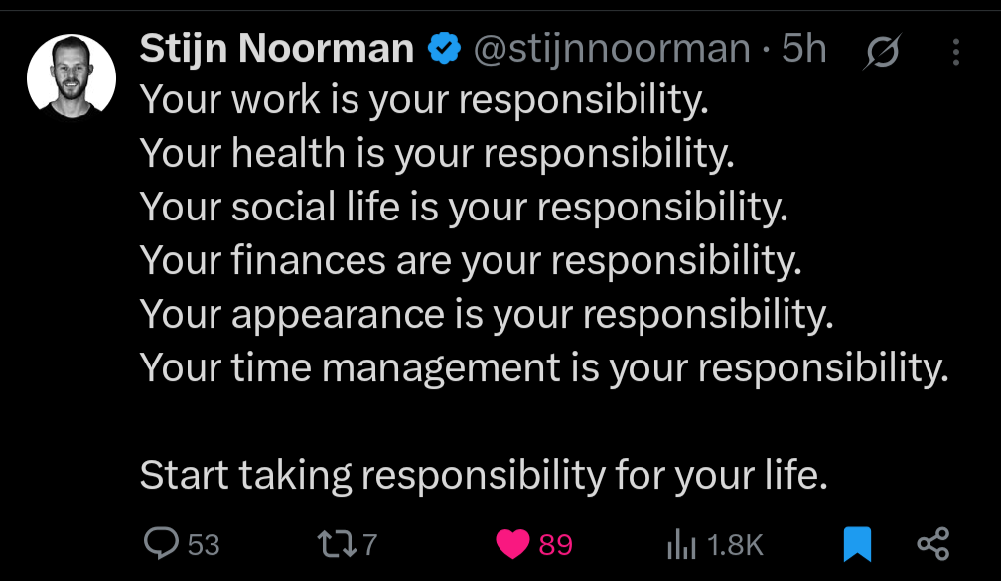Click the reply count 53
The image size is (1001, 581).
[x=204, y=544]
